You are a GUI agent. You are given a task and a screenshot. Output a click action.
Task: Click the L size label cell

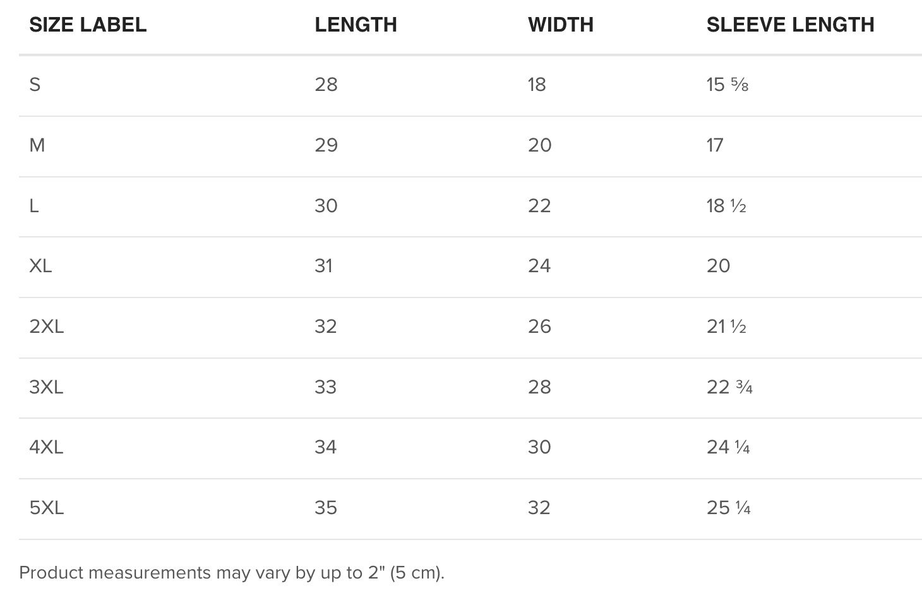point(34,206)
